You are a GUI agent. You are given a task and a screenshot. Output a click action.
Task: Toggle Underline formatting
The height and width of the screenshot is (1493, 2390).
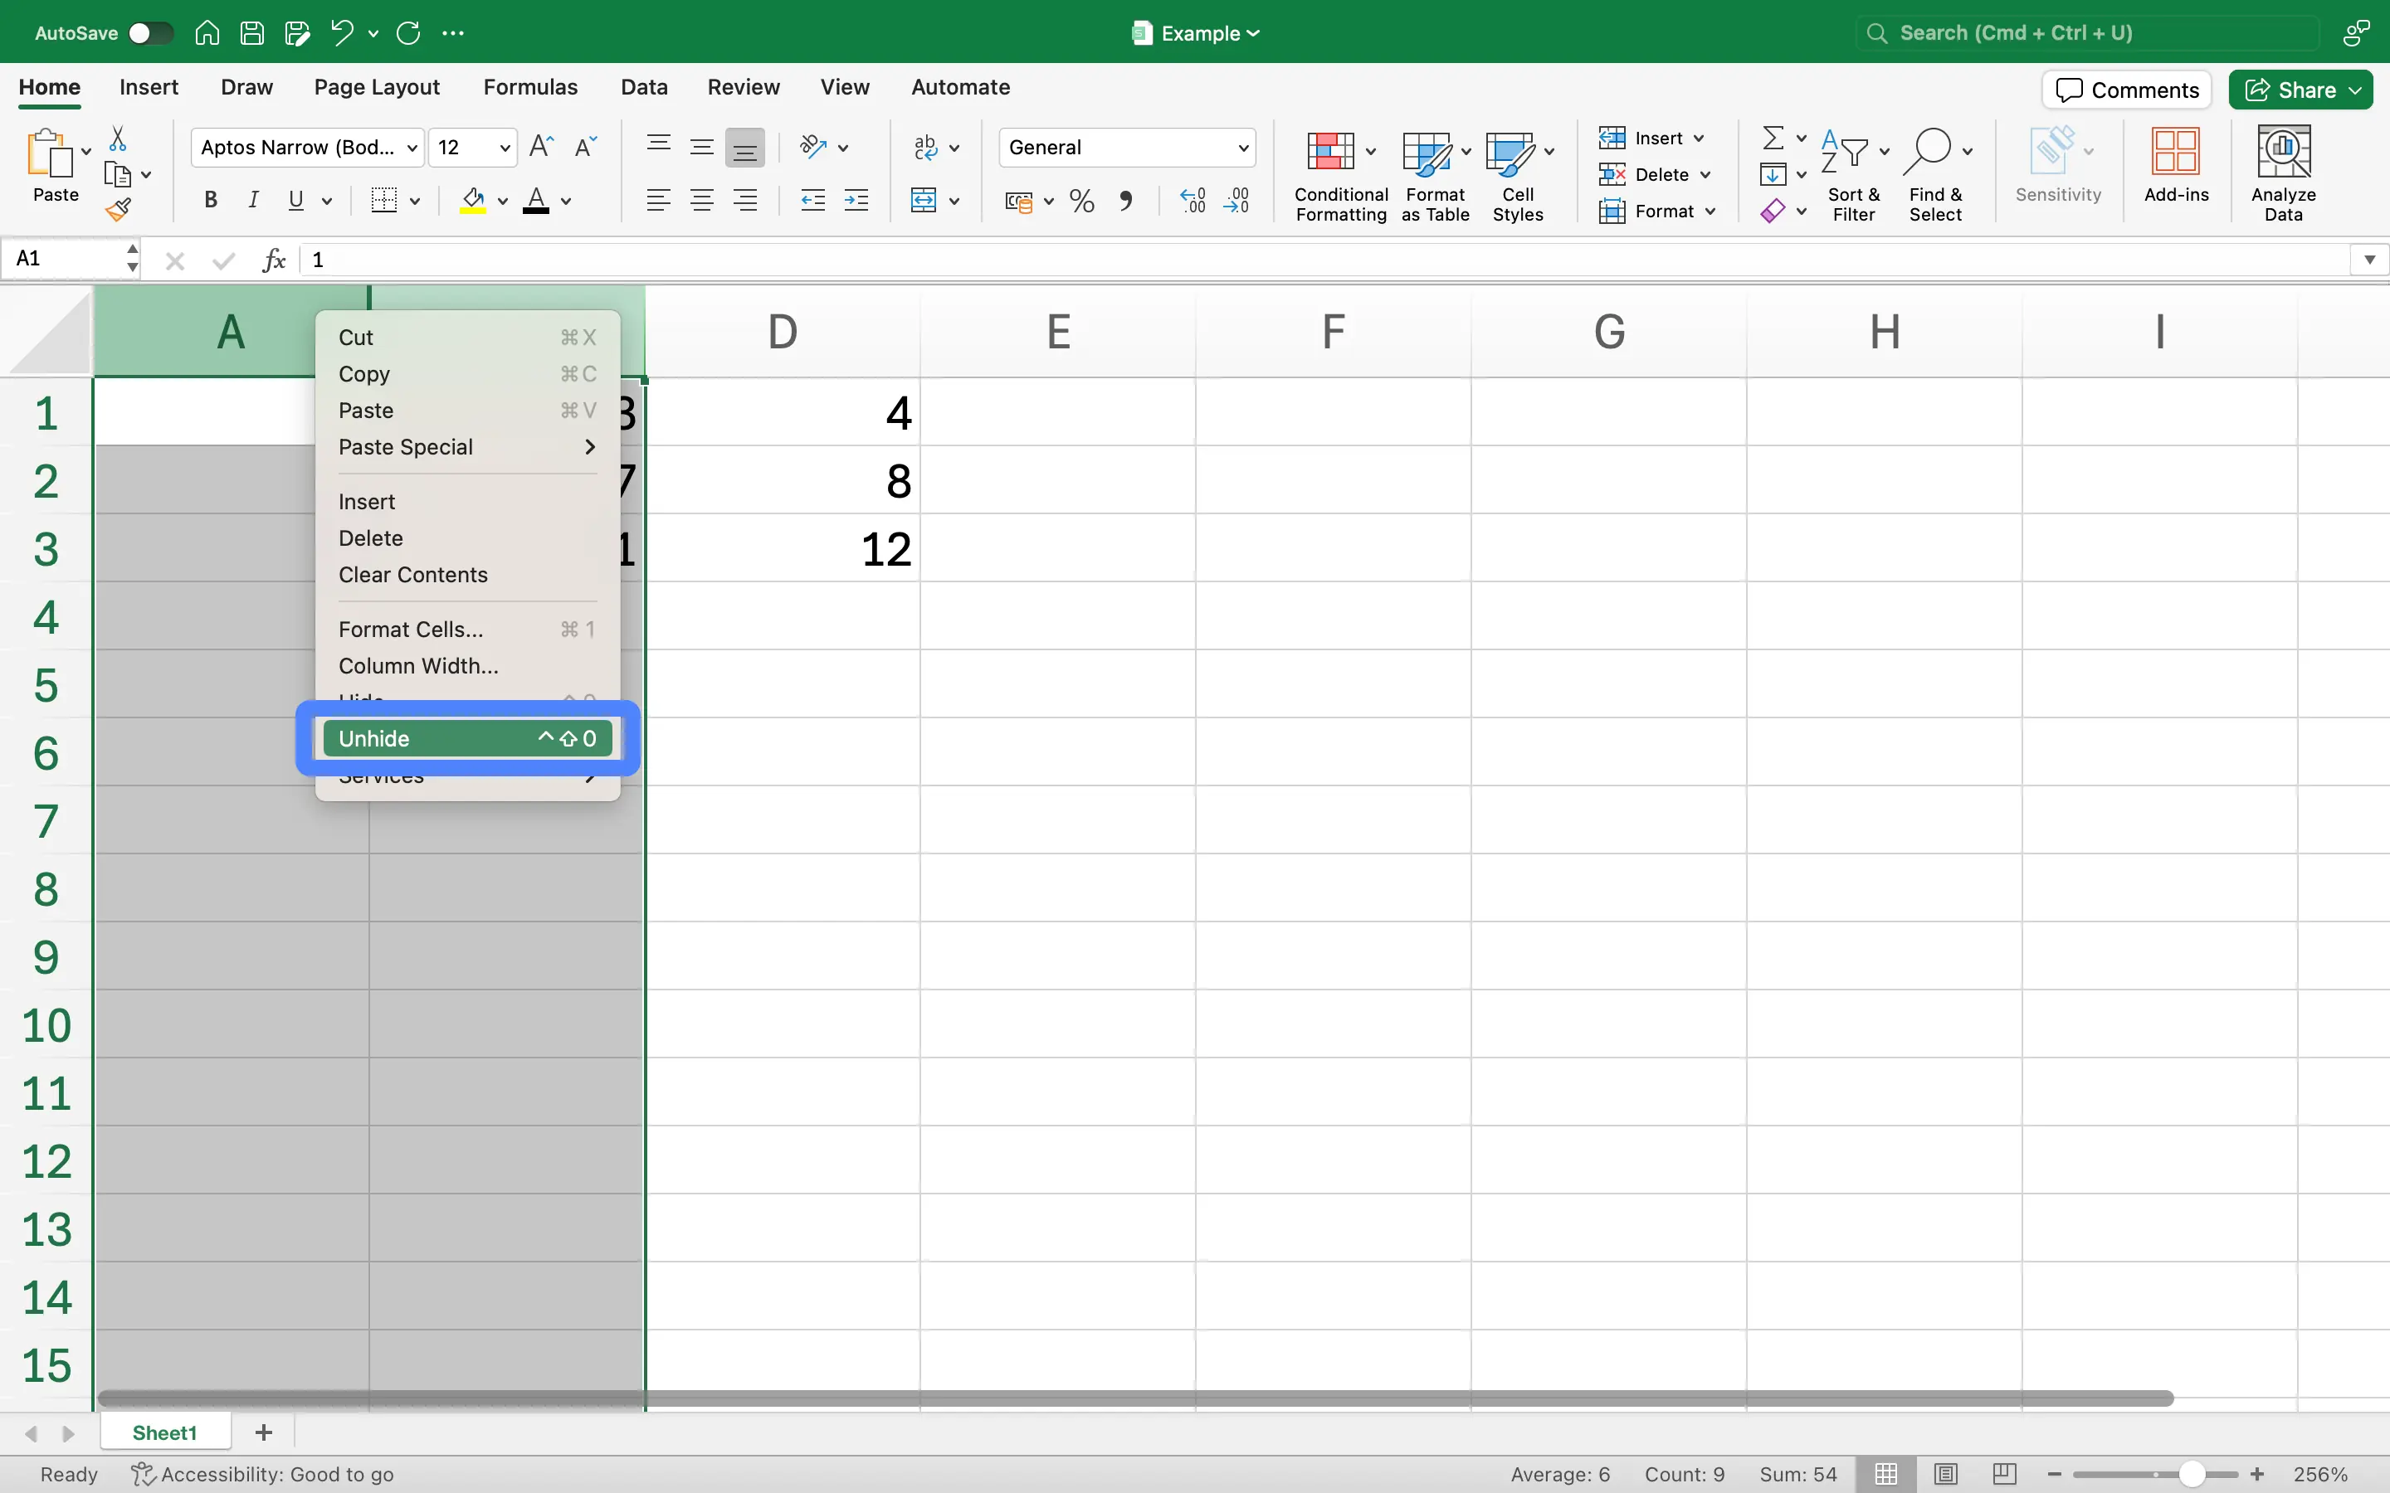[296, 201]
